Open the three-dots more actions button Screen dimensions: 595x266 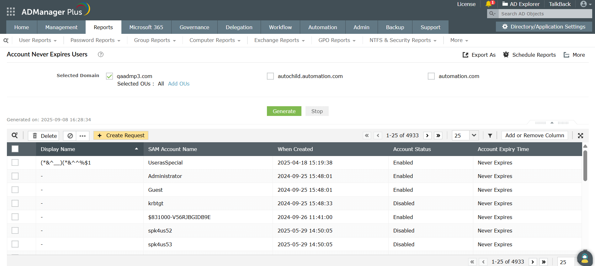point(83,136)
